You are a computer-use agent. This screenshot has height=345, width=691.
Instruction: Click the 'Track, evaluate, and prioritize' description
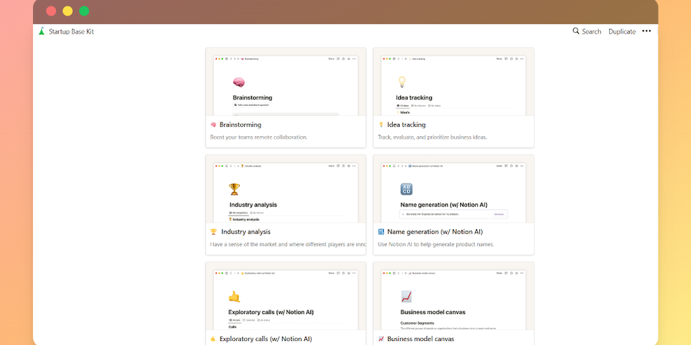coord(432,137)
